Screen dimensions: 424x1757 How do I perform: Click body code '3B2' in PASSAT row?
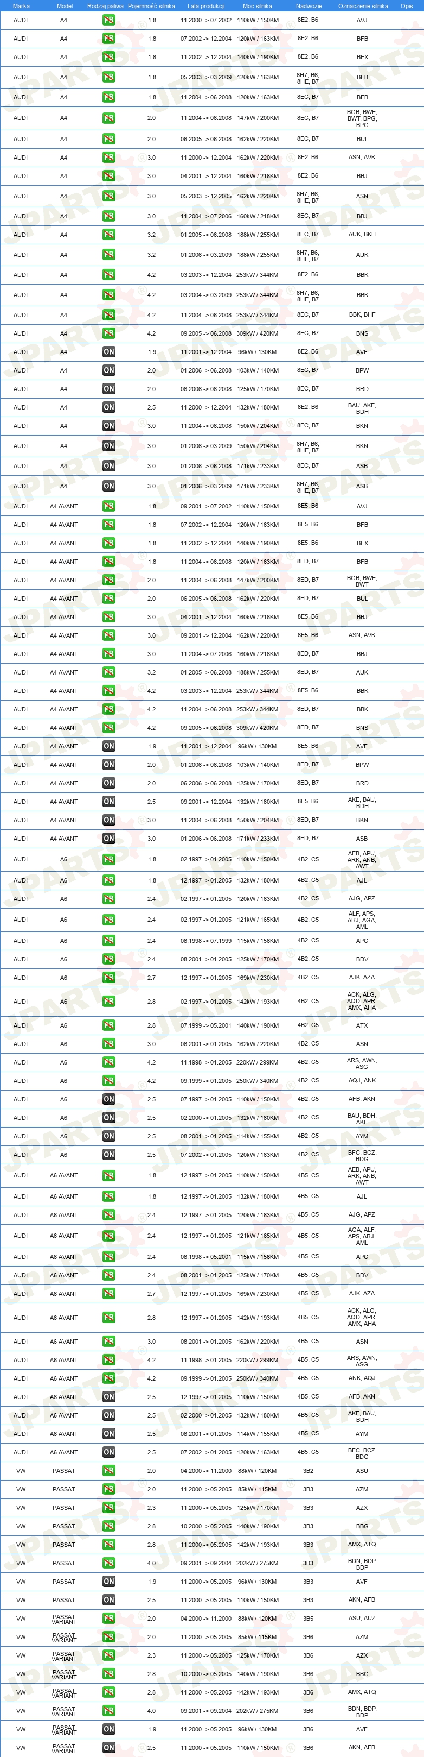click(x=309, y=1471)
